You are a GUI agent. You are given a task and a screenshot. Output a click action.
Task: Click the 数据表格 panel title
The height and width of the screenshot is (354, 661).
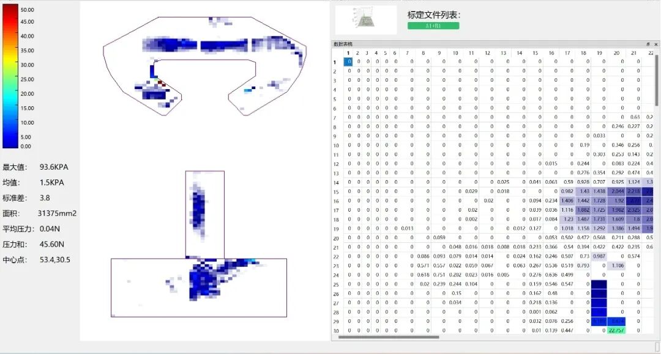343,44
